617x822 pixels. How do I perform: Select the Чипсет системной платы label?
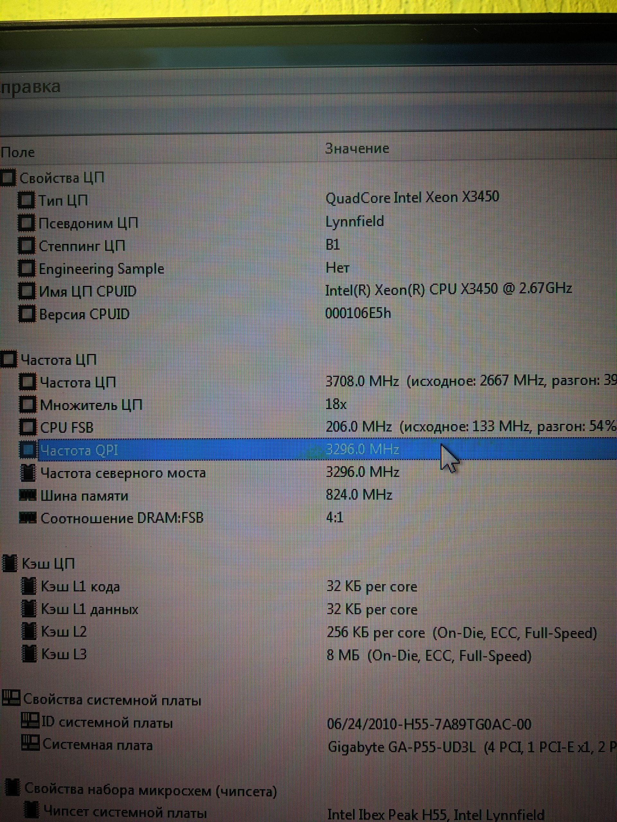pos(125,812)
